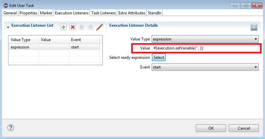Go to the Task Listeners tab
The width and height of the screenshot is (265, 139).
click(103, 13)
